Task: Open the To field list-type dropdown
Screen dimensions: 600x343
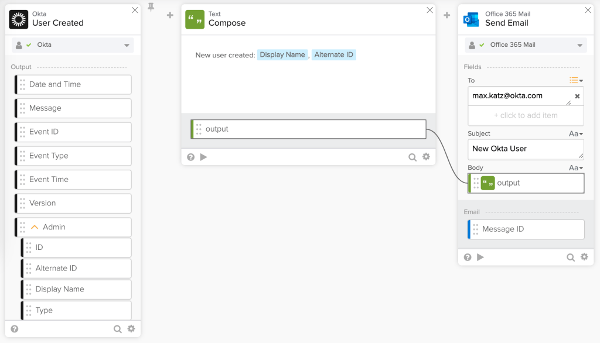Action: tap(576, 80)
